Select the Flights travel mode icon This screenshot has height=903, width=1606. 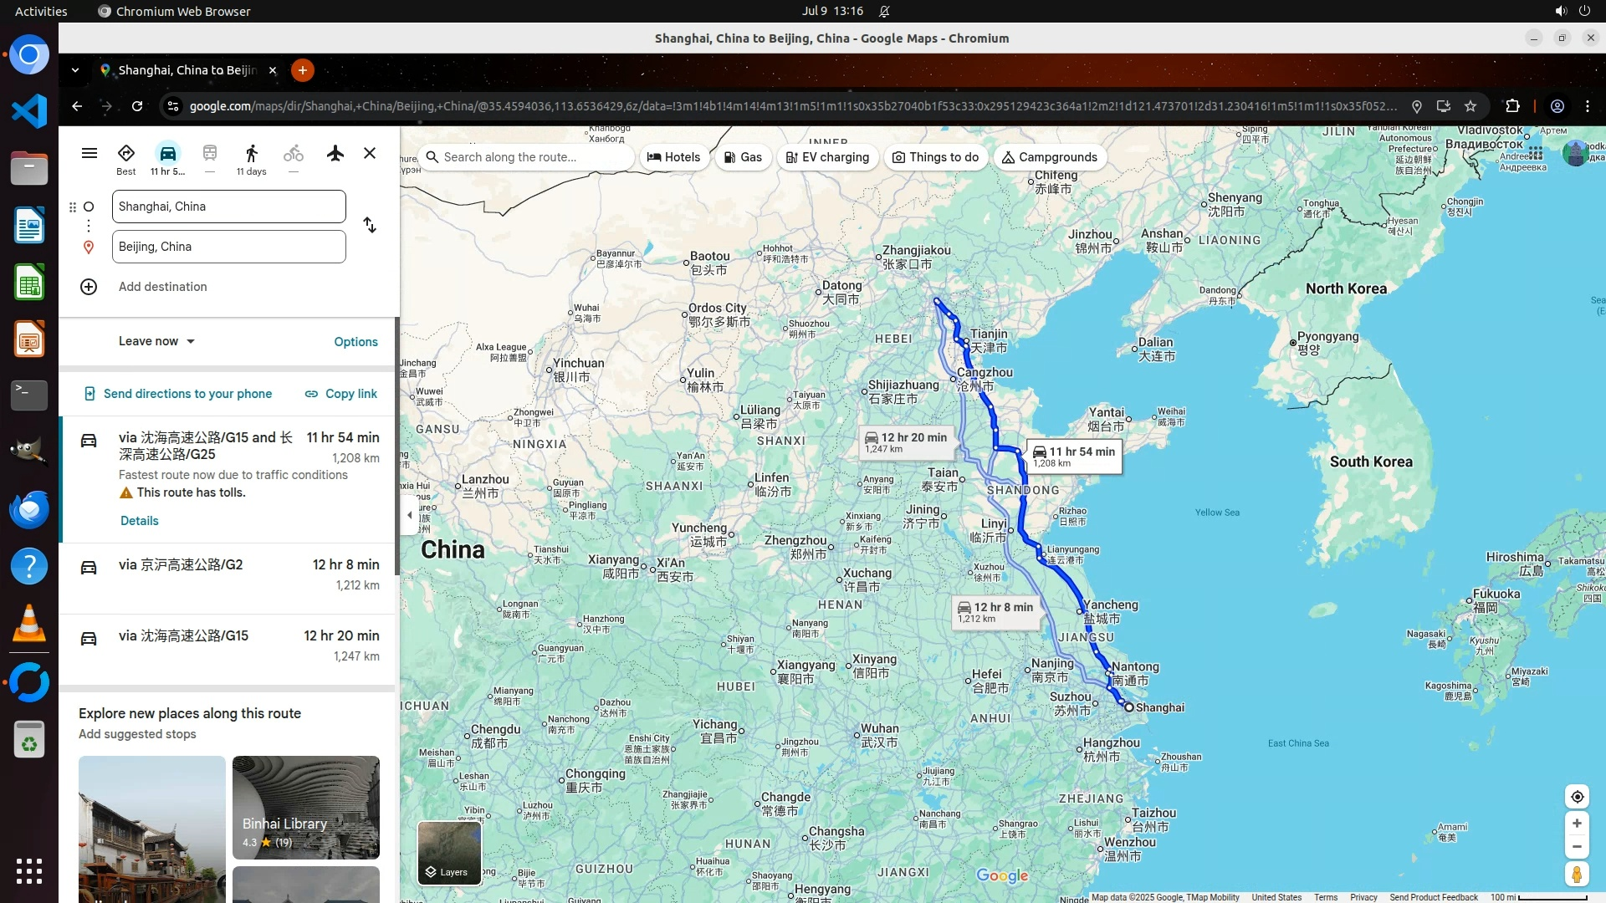tap(335, 154)
